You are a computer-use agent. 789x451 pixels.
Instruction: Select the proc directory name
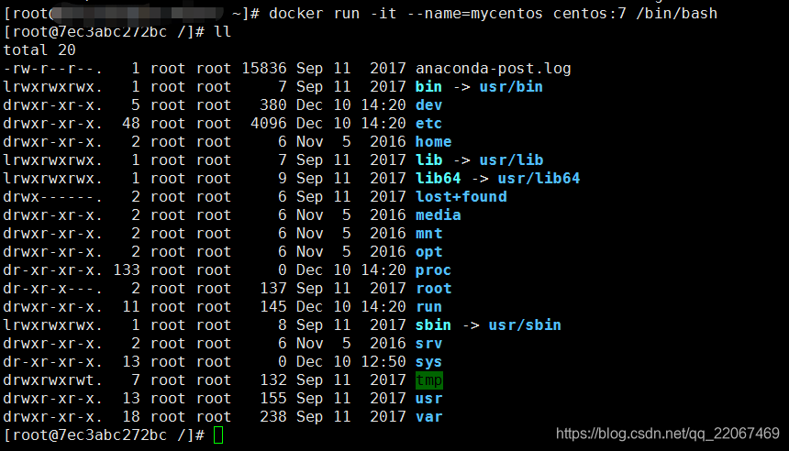click(x=433, y=270)
